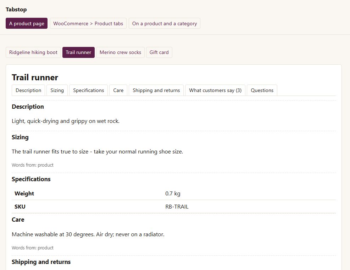Image resolution: width=350 pixels, height=270 pixels.
Task: Click 'Words from: product' under Sizing
Action: tap(33, 165)
